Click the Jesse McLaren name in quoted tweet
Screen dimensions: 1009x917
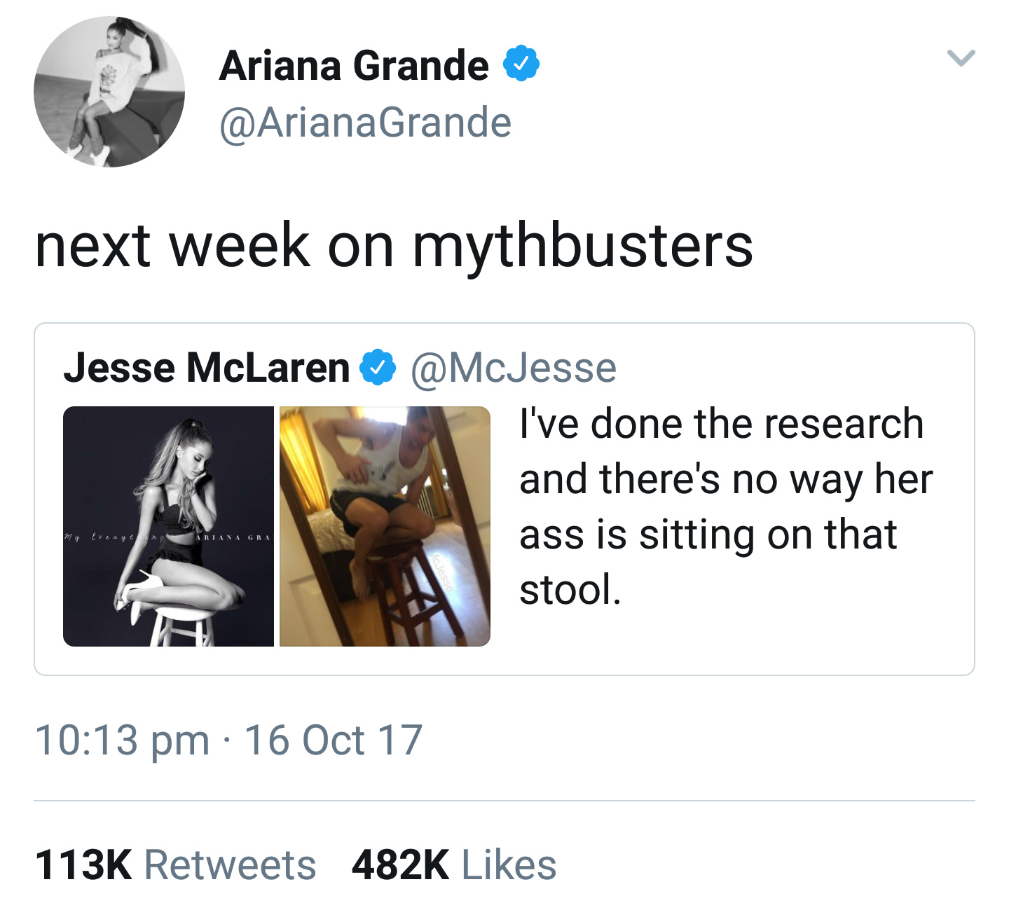point(207,368)
